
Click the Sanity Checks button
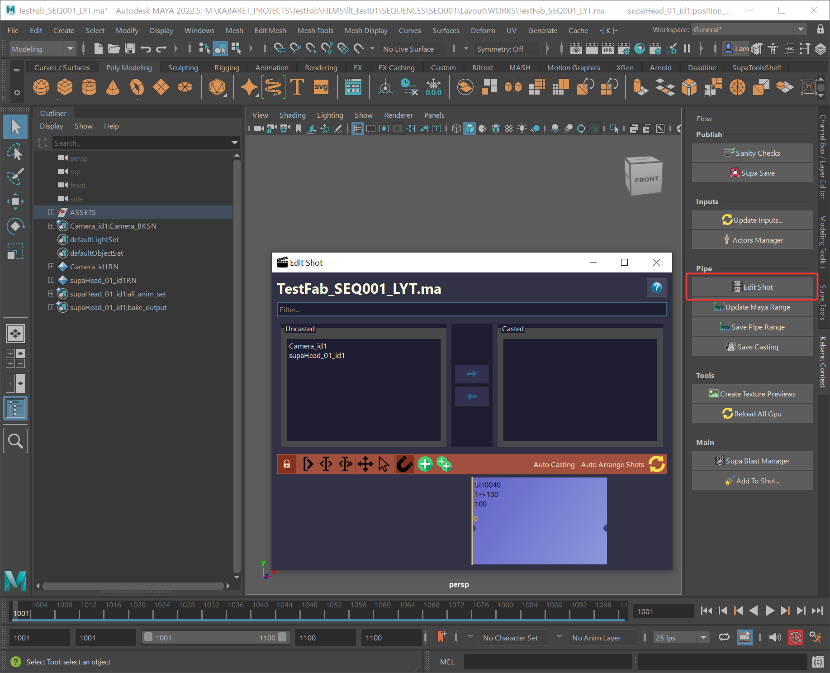click(x=753, y=153)
